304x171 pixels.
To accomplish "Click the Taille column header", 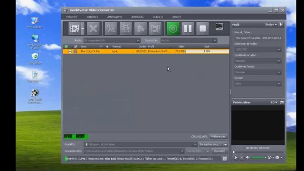I will pos(181,47).
